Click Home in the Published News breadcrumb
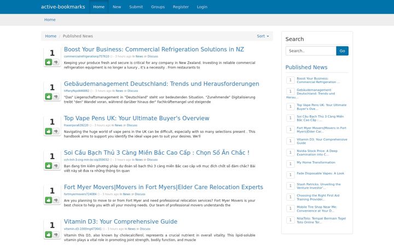Viewport: 394px width, 246px height. click(51, 36)
